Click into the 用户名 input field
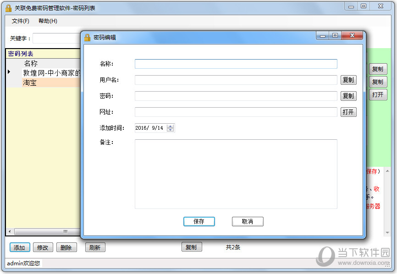The height and width of the screenshot is (274, 397). click(x=236, y=80)
